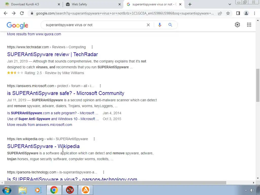The height and width of the screenshot is (195, 260).
Task: Close the superantispyware search tab
Action: tap(180, 5)
